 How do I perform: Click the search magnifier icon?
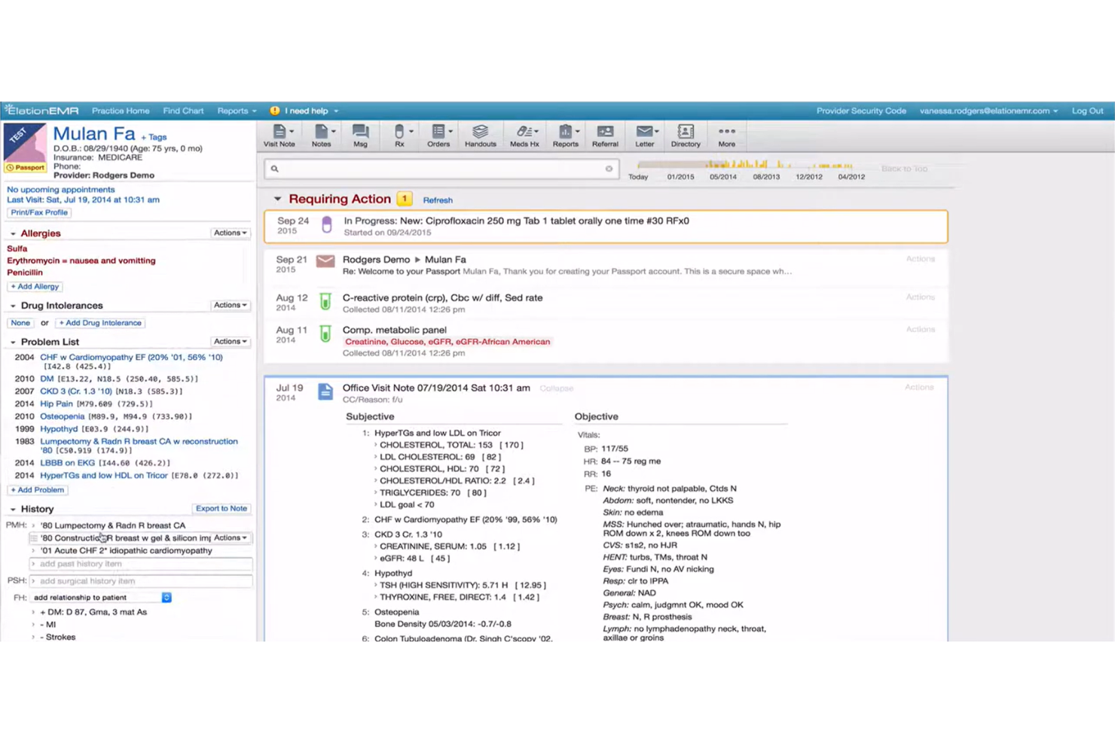(x=275, y=169)
